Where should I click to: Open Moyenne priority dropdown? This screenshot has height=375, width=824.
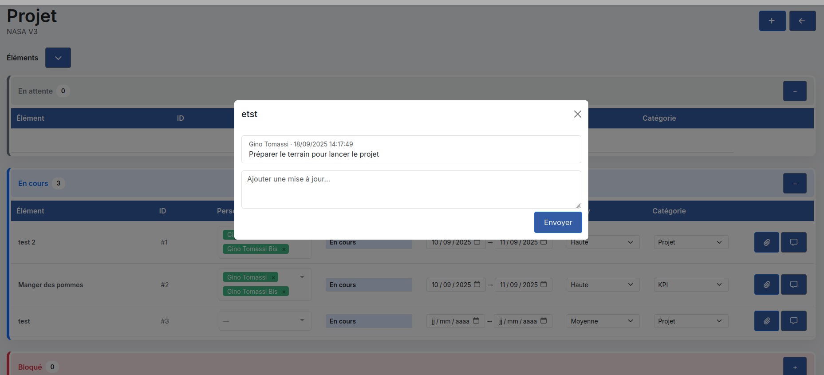[603, 321]
